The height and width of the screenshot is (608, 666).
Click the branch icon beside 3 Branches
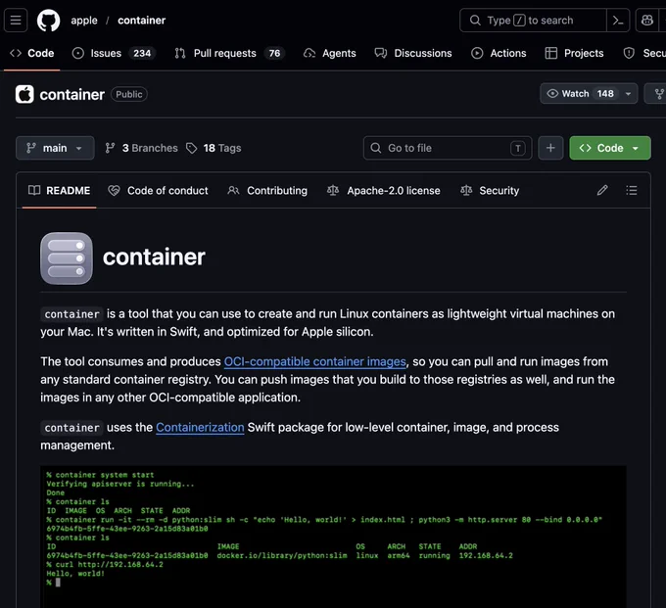(x=110, y=148)
